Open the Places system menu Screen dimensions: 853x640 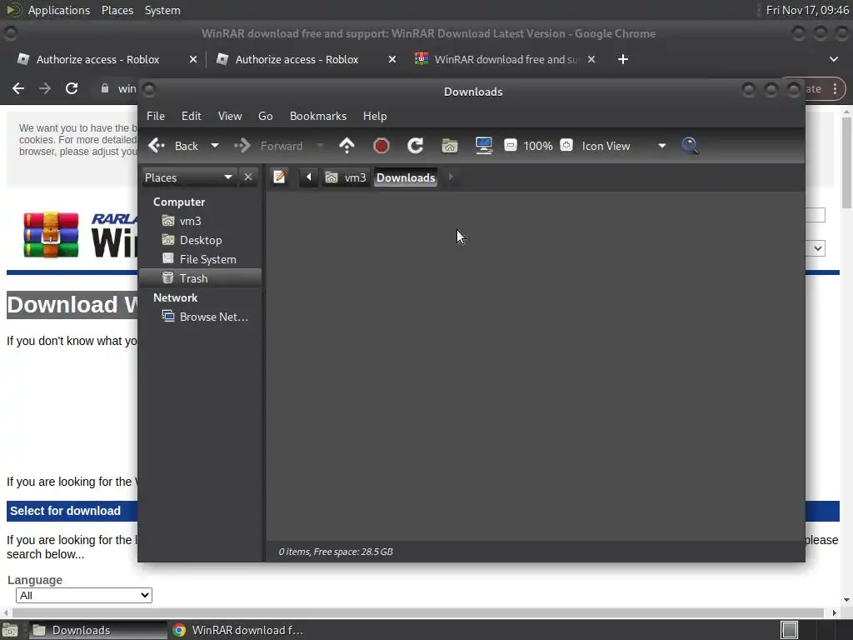[x=117, y=10]
